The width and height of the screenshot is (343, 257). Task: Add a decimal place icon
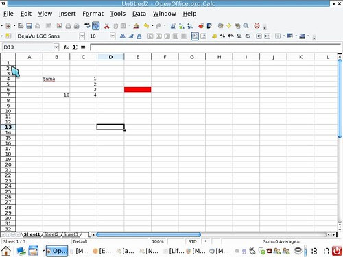(x=239, y=36)
